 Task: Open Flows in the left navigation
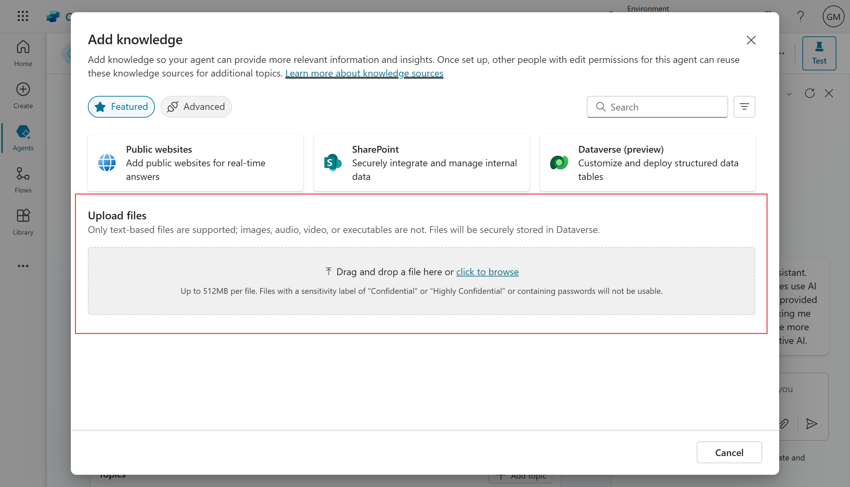click(x=23, y=180)
